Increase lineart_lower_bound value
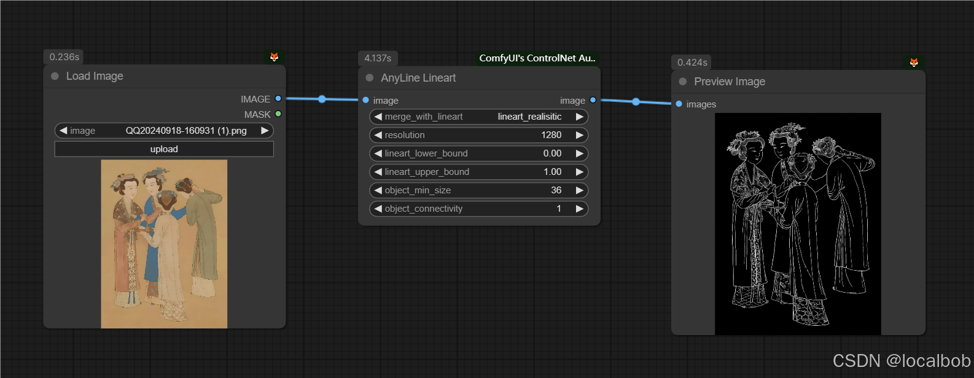 (579, 153)
